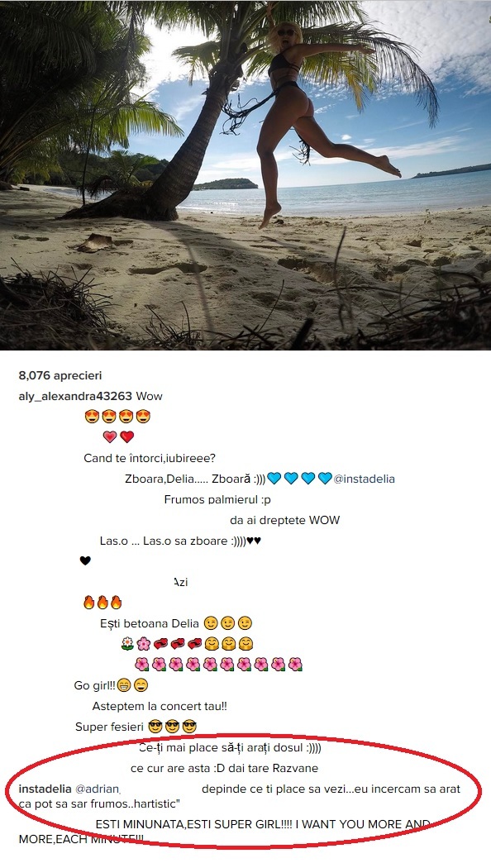
Task: Click the red heart emoji pair
Action: 118,437
